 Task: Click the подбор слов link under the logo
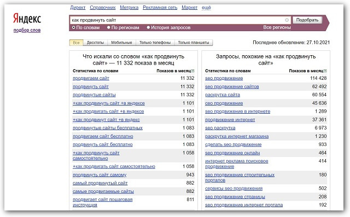click(27, 30)
